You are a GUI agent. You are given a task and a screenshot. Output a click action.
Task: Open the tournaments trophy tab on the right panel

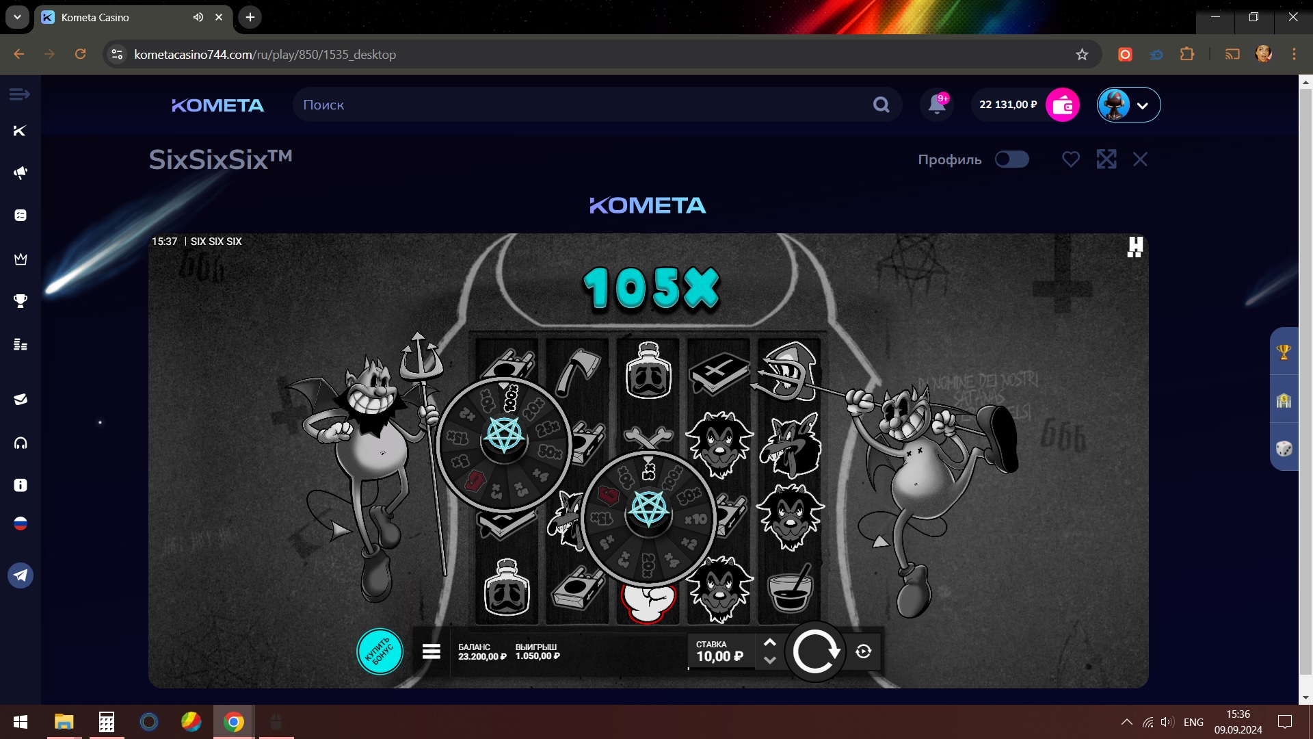[1284, 352]
